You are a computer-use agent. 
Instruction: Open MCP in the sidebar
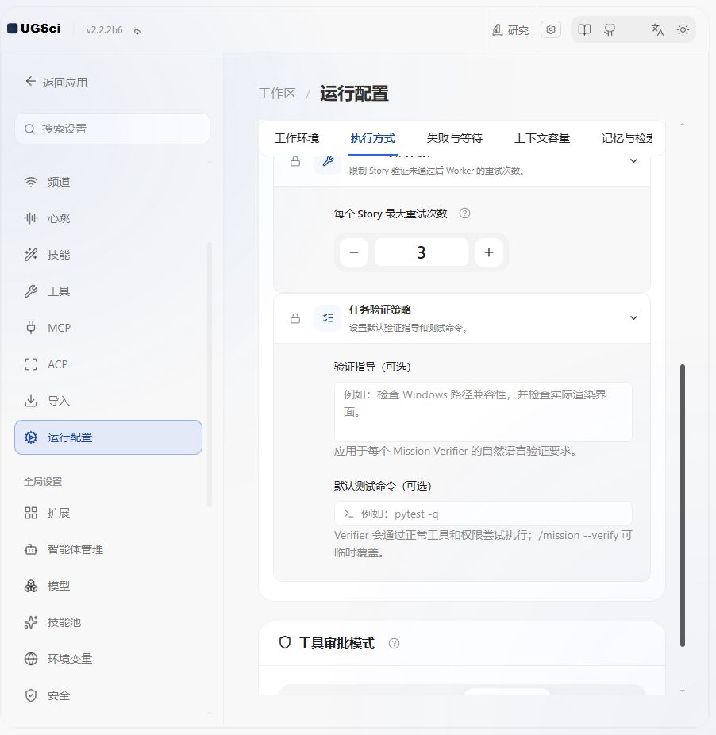click(108, 328)
